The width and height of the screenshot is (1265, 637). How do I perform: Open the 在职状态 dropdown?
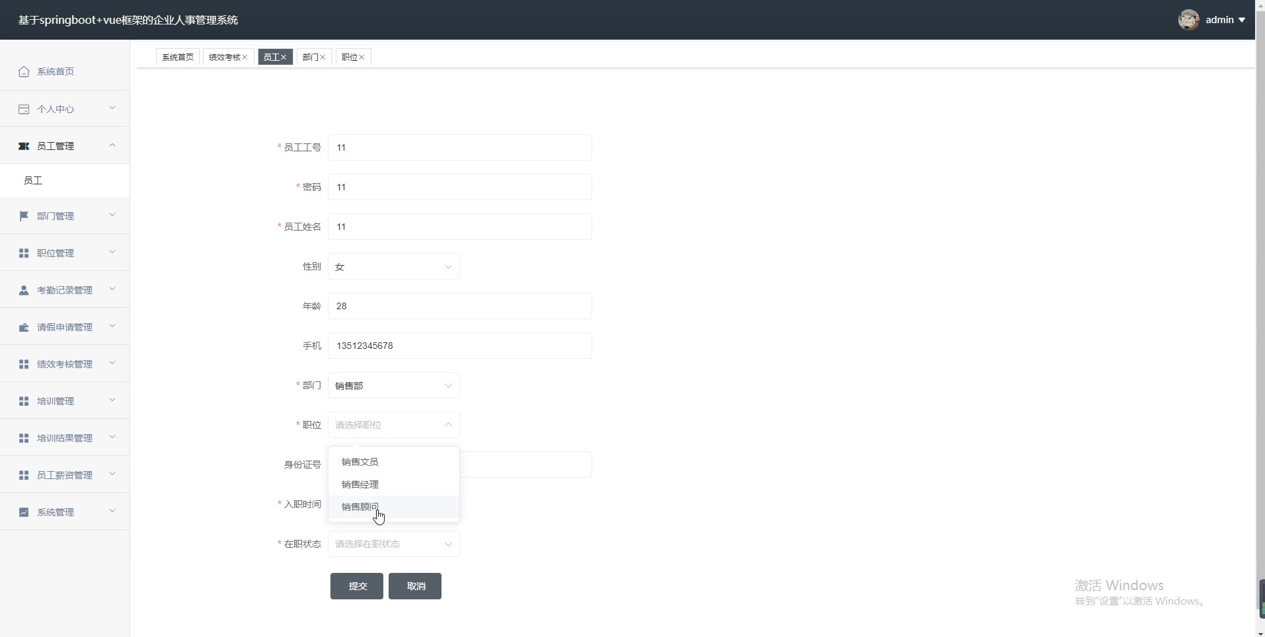[x=394, y=544]
